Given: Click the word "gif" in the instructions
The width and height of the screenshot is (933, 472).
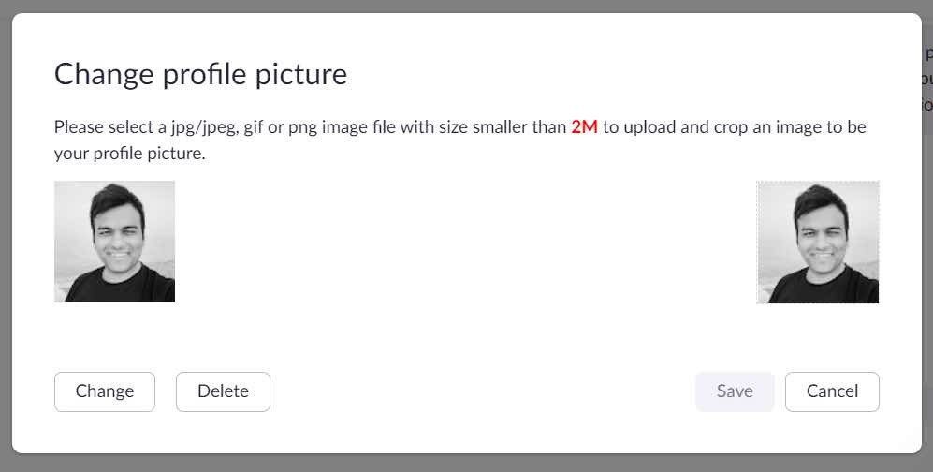Looking at the screenshot, I should (253, 128).
